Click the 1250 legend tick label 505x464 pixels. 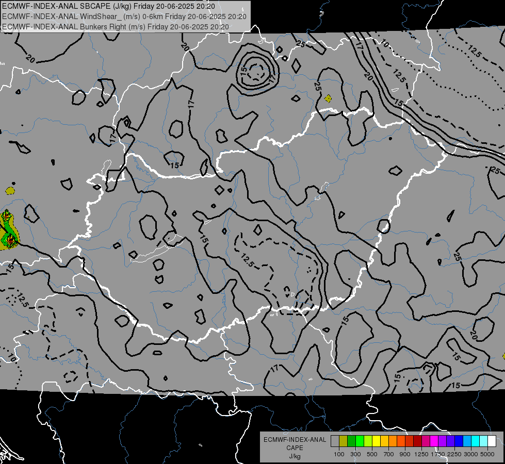point(421,454)
